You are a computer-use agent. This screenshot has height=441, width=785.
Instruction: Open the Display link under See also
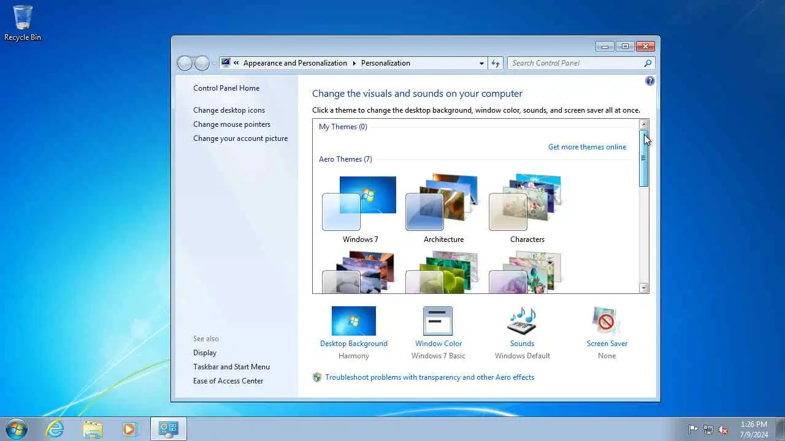click(x=205, y=353)
